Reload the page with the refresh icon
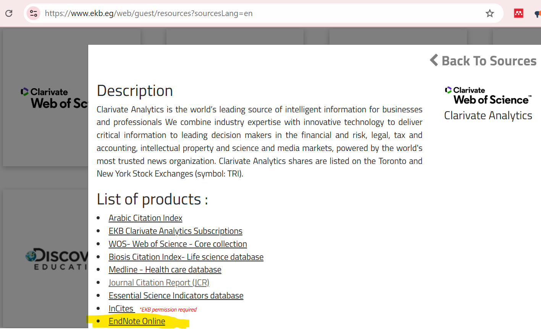The height and width of the screenshot is (329, 541). (x=9, y=13)
